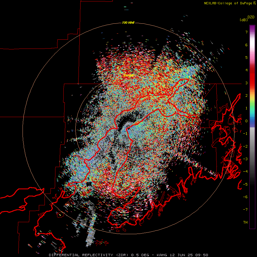Click the -5 dB scale label
Screen dimensions: 257x257
point(245,184)
